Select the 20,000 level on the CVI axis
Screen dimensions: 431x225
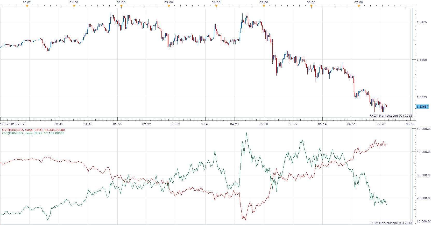tap(424, 198)
